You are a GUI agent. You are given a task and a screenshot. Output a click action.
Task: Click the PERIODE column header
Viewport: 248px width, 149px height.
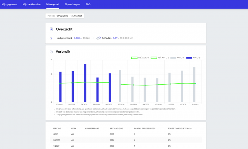[57, 128]
